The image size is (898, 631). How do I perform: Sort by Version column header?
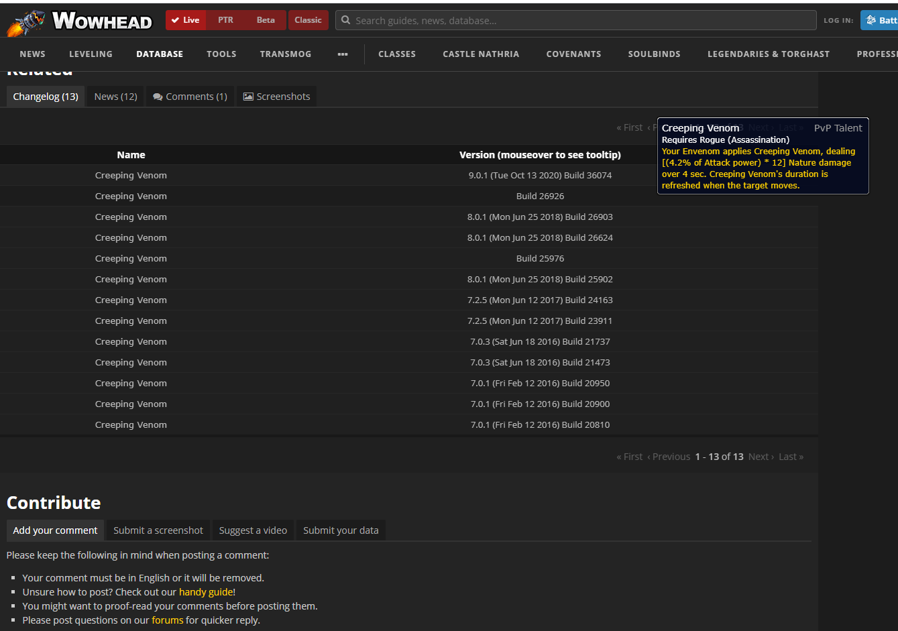[x=540, y=155]
